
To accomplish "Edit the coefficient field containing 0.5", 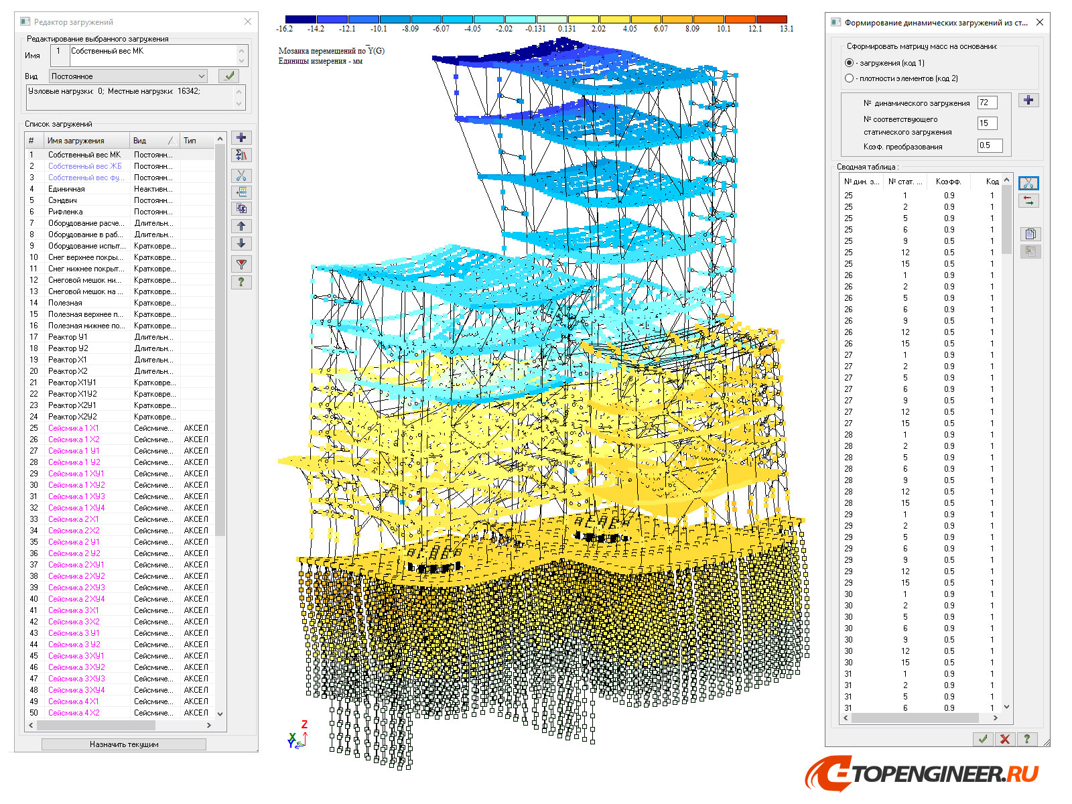I will tap(990, 145).
